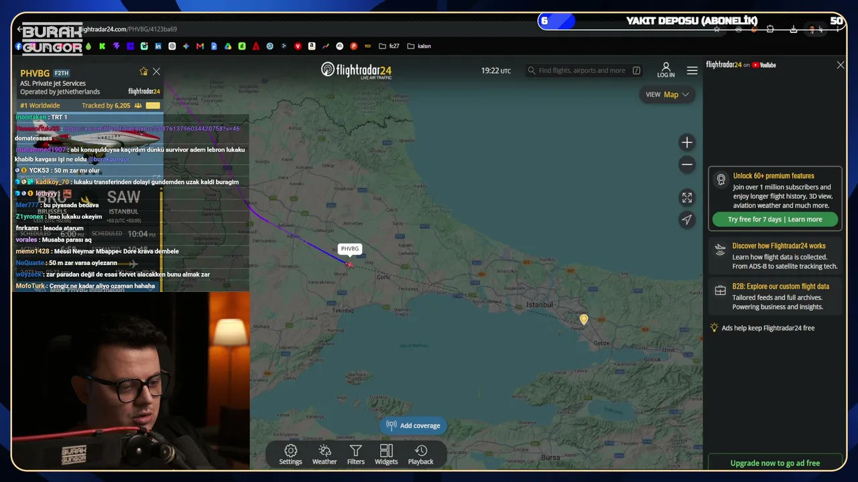Open the Google Drive bookmark
Viewport: 858px width, 482px height.
pyautogui.click(x=228, y=46)
